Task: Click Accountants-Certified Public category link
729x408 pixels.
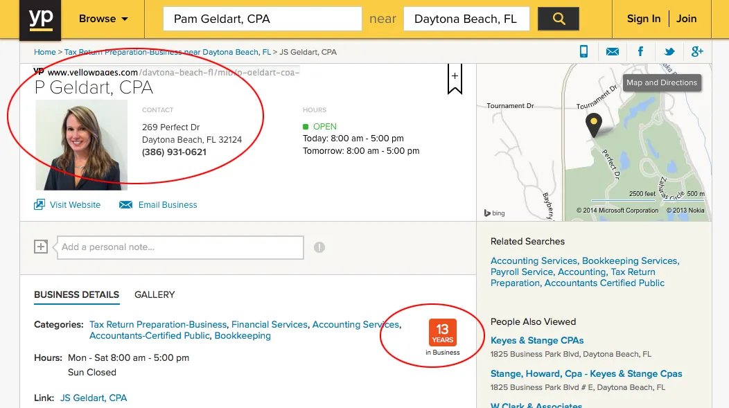Action: pos(150,335)
